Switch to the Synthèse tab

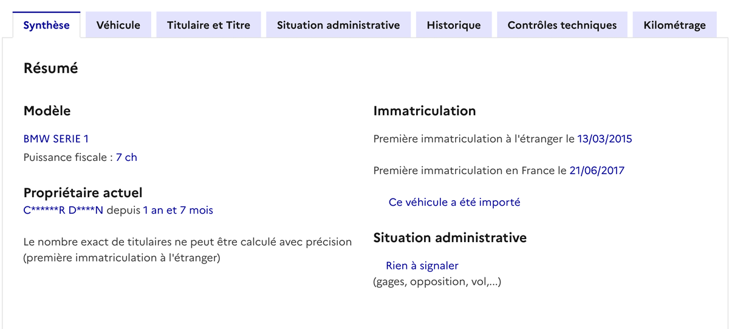46,25
